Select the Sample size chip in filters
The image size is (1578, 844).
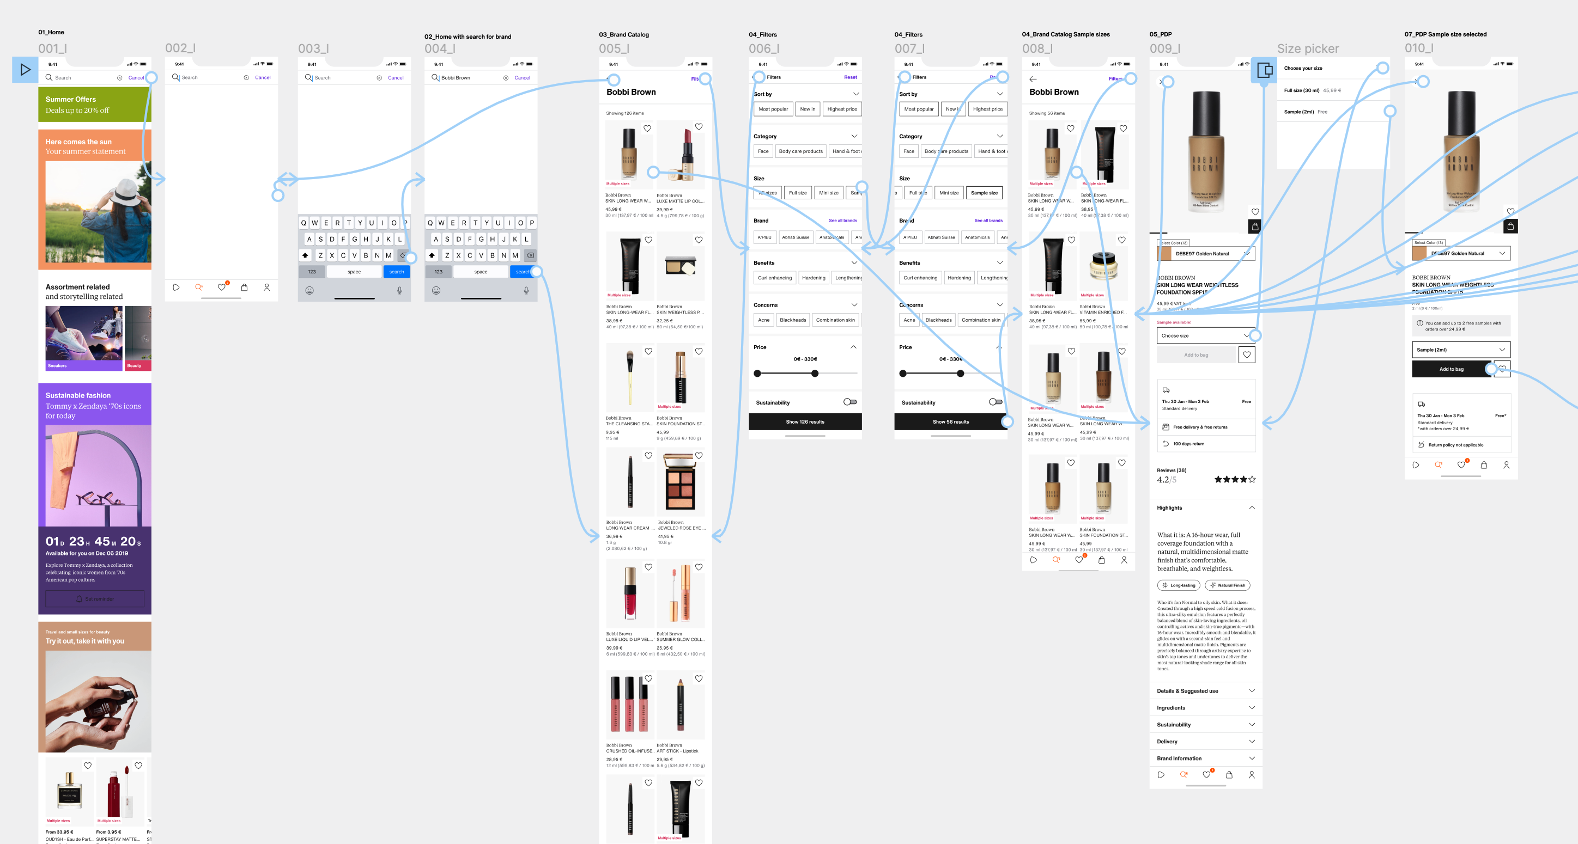[x=984, y=193]
